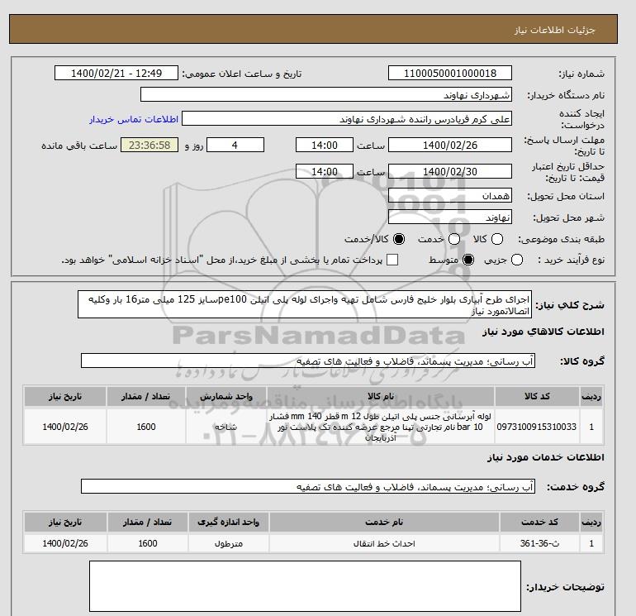Image resolution: width=636 pixels, height=616 pixels.
Task: Click the goods table date cell 1400/02/26
Action: coord(65,427)
